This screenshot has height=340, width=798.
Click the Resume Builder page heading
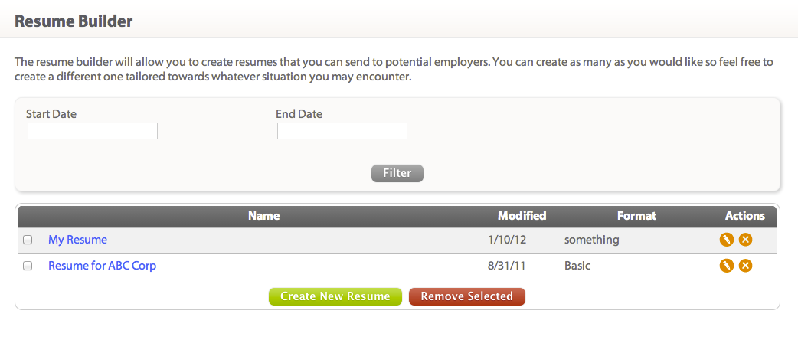[74, 21]
